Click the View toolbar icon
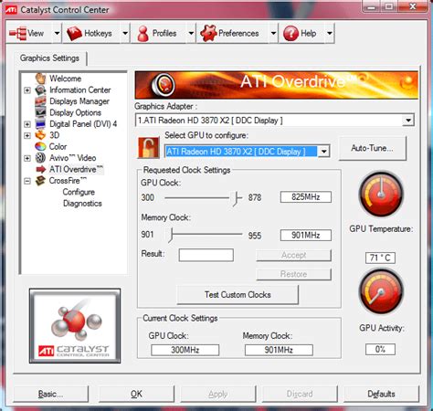433x411 pixels. pyautogui.click(x=17, y=33)
